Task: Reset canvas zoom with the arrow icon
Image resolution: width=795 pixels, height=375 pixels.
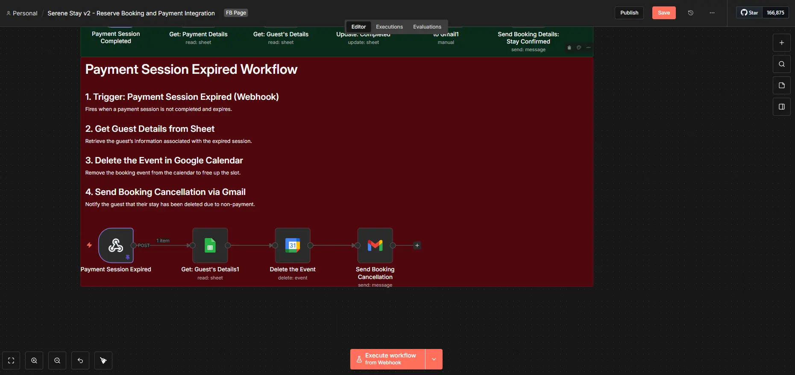Action: click(80, 360)
